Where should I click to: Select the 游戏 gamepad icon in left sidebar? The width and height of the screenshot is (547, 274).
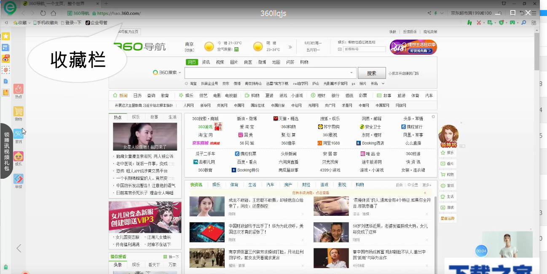click(18, 134)
